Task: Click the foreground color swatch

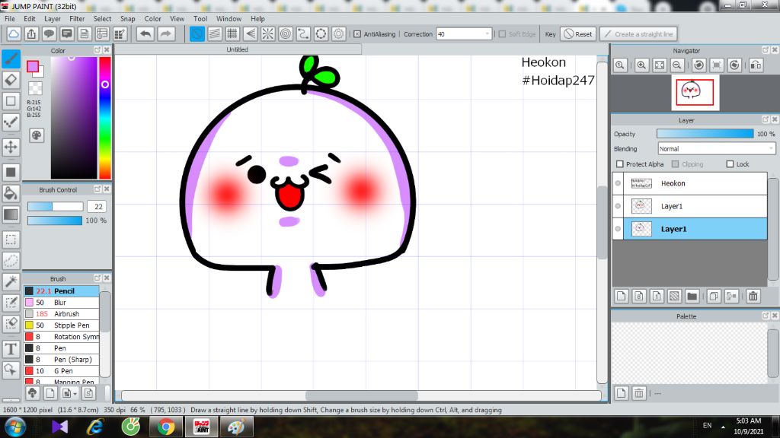Action: [33, 67]
